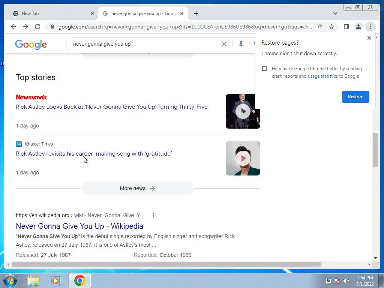
Task: Close the never gonna give you up tab
Action: pos(182,13)
